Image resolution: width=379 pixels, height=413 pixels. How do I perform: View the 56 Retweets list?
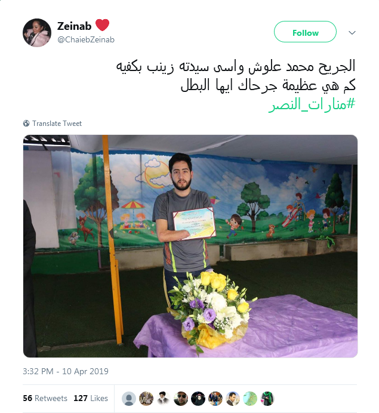(45, 398)
